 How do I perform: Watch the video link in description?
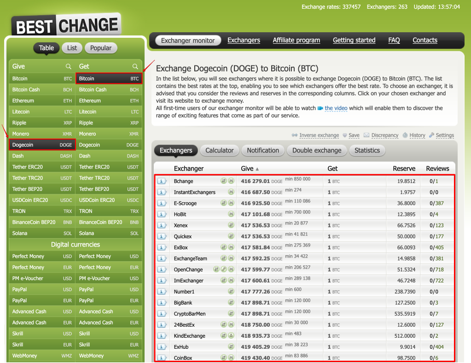click(x=336, y=108)
